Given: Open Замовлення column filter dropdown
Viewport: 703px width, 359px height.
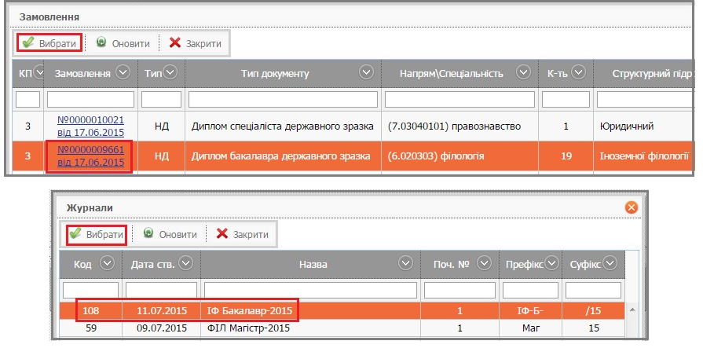Looking at the screenshot, I should (123, 72).
